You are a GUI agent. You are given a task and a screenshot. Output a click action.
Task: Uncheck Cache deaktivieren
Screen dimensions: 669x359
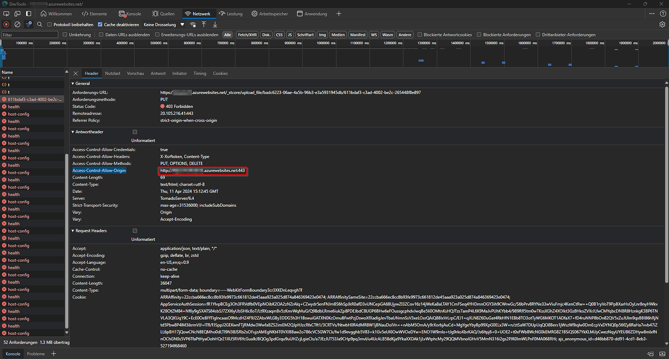pyautogui.click(x=100, y=24)
